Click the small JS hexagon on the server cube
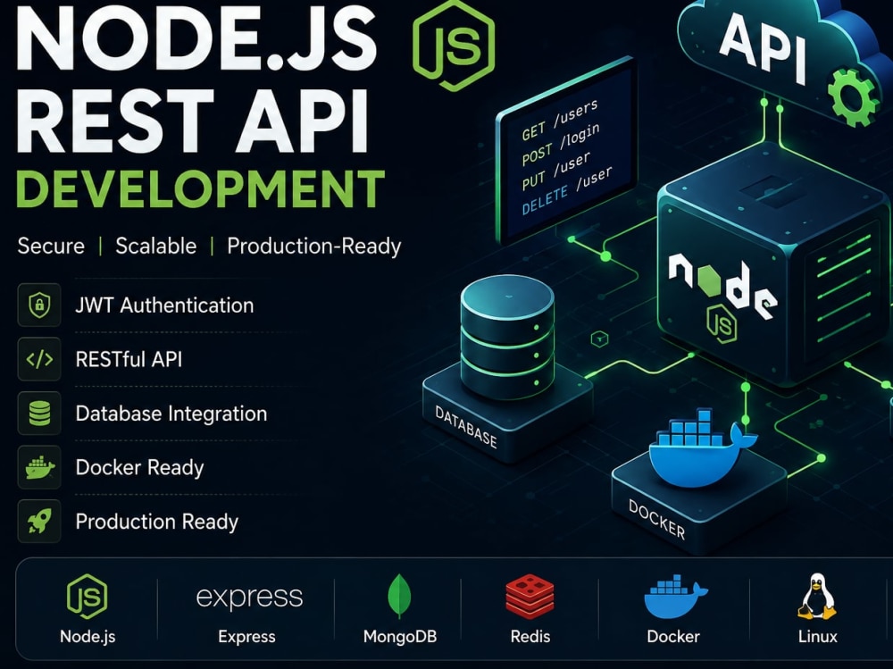Viewport: 893px width, 669px height. click(x=722, y=323)
